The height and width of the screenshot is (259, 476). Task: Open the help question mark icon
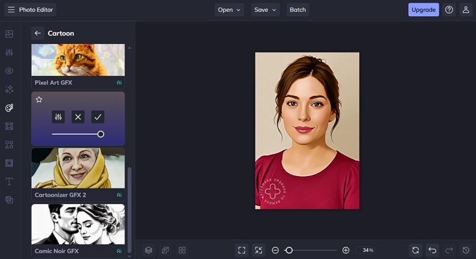(449, 10)
